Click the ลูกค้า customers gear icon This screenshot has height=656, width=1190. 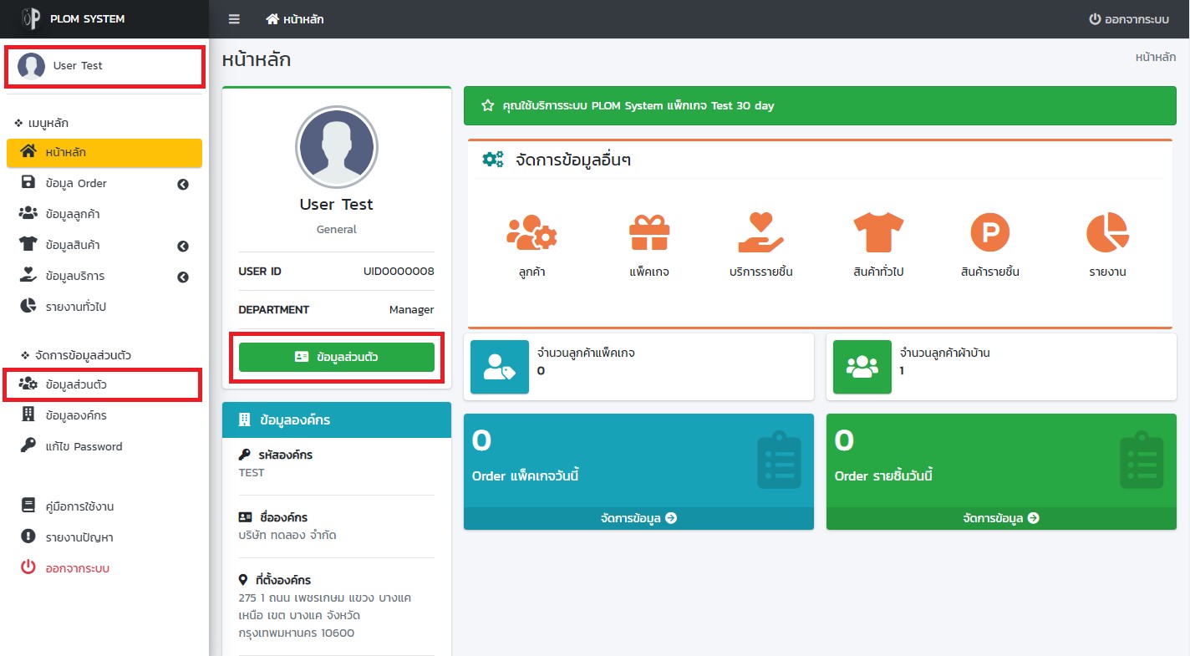(x=531, y=233)
